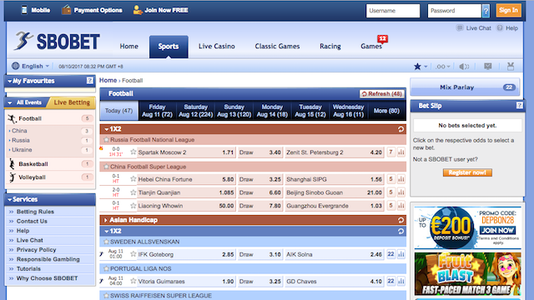Click the Volleyball sport icon in sidebar

coord(13,177)
